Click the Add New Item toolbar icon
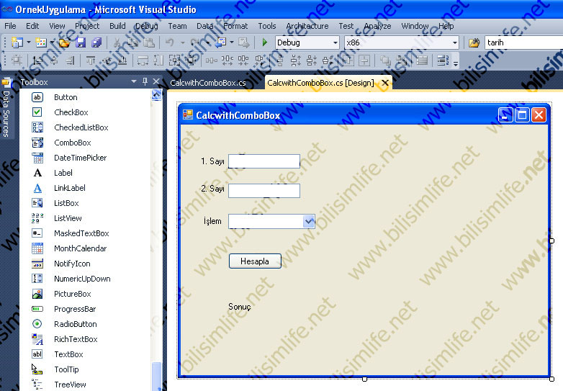 tap(40, 42)
